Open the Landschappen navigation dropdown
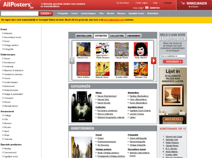This screenshot has width=212, height=158. tap(89, 13)
